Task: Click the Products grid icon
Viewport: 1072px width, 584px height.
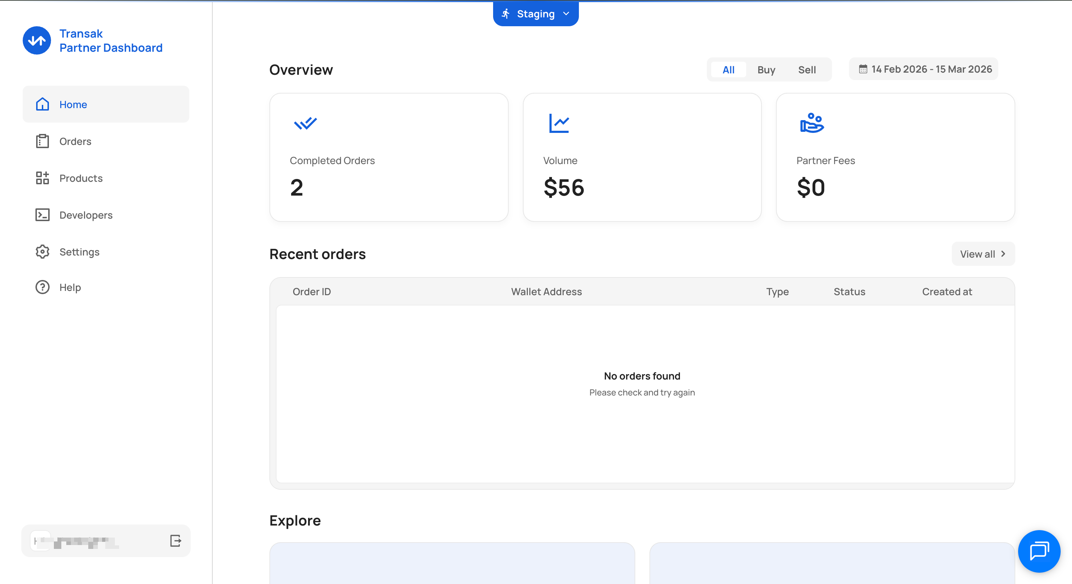Action: coord(43,178)
